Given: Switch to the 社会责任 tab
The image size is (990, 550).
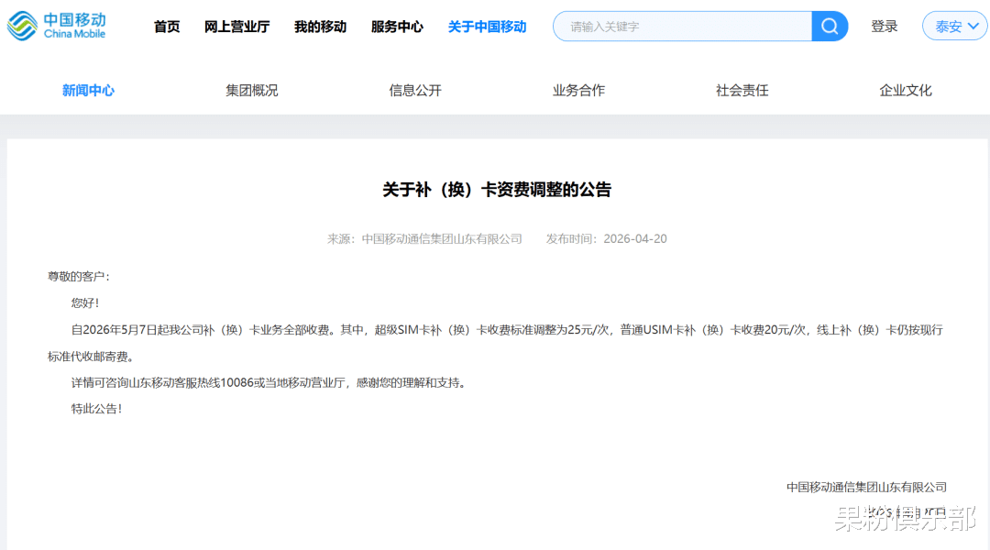Looking at the screenshot, I should tap(742, 91).
